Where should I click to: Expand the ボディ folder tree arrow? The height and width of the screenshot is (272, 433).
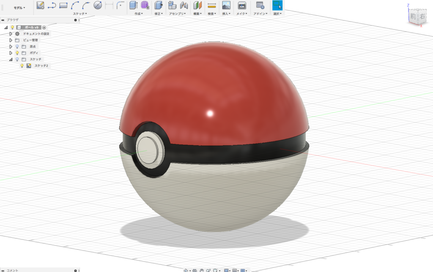(11, 53)
